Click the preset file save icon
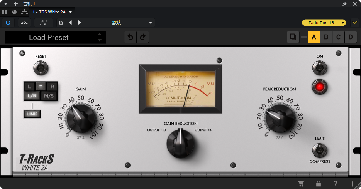This screenshot has height=189, width=361. pyautogui.click(x=61, y=23)
